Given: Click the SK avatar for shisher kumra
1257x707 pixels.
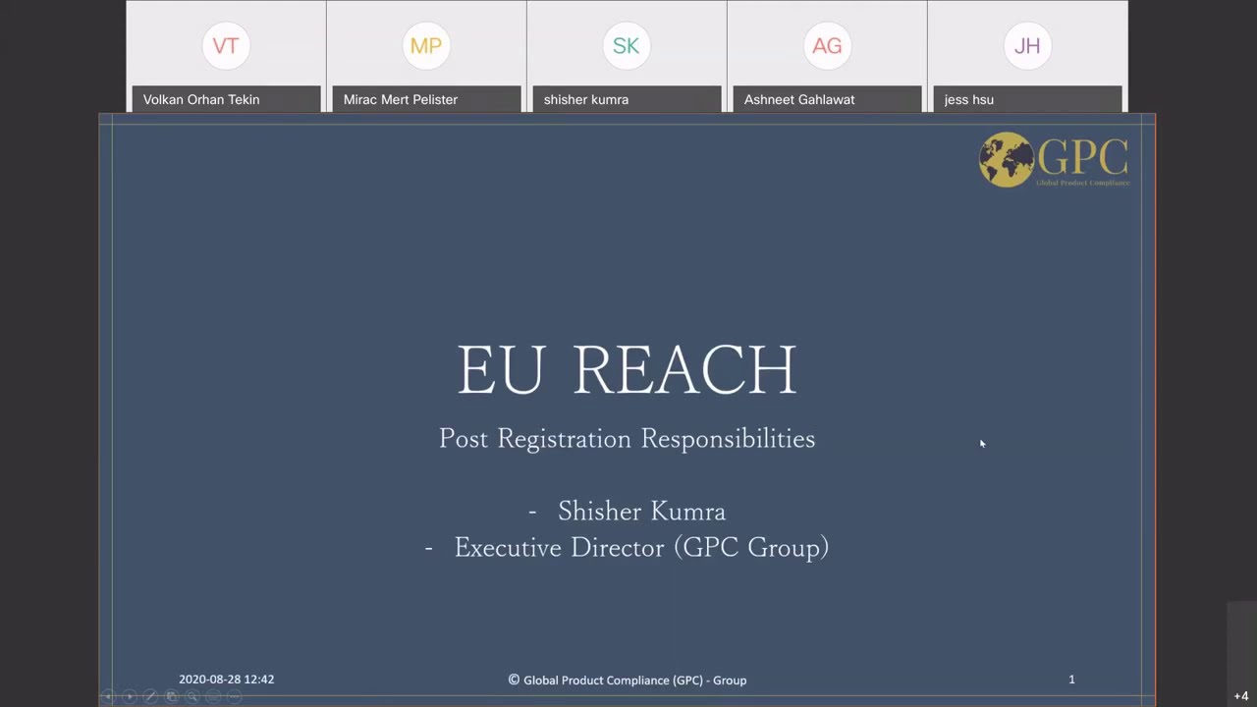Looking at the screenshot, I should coord(627,46).
